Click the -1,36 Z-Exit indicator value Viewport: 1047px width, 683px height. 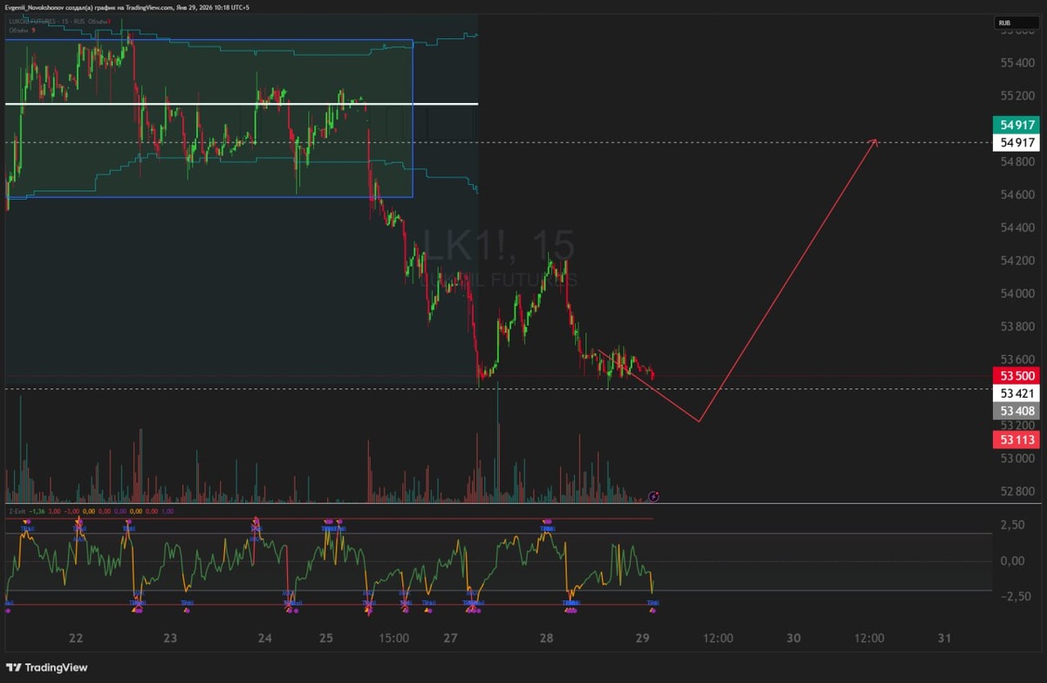tap(37, 512)
